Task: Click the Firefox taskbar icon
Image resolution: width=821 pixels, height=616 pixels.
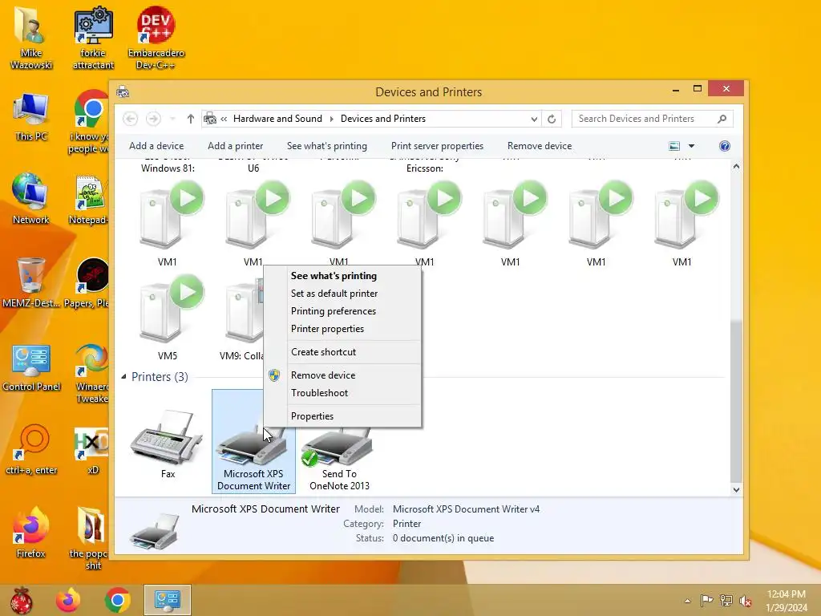Action: coord(68,600)
